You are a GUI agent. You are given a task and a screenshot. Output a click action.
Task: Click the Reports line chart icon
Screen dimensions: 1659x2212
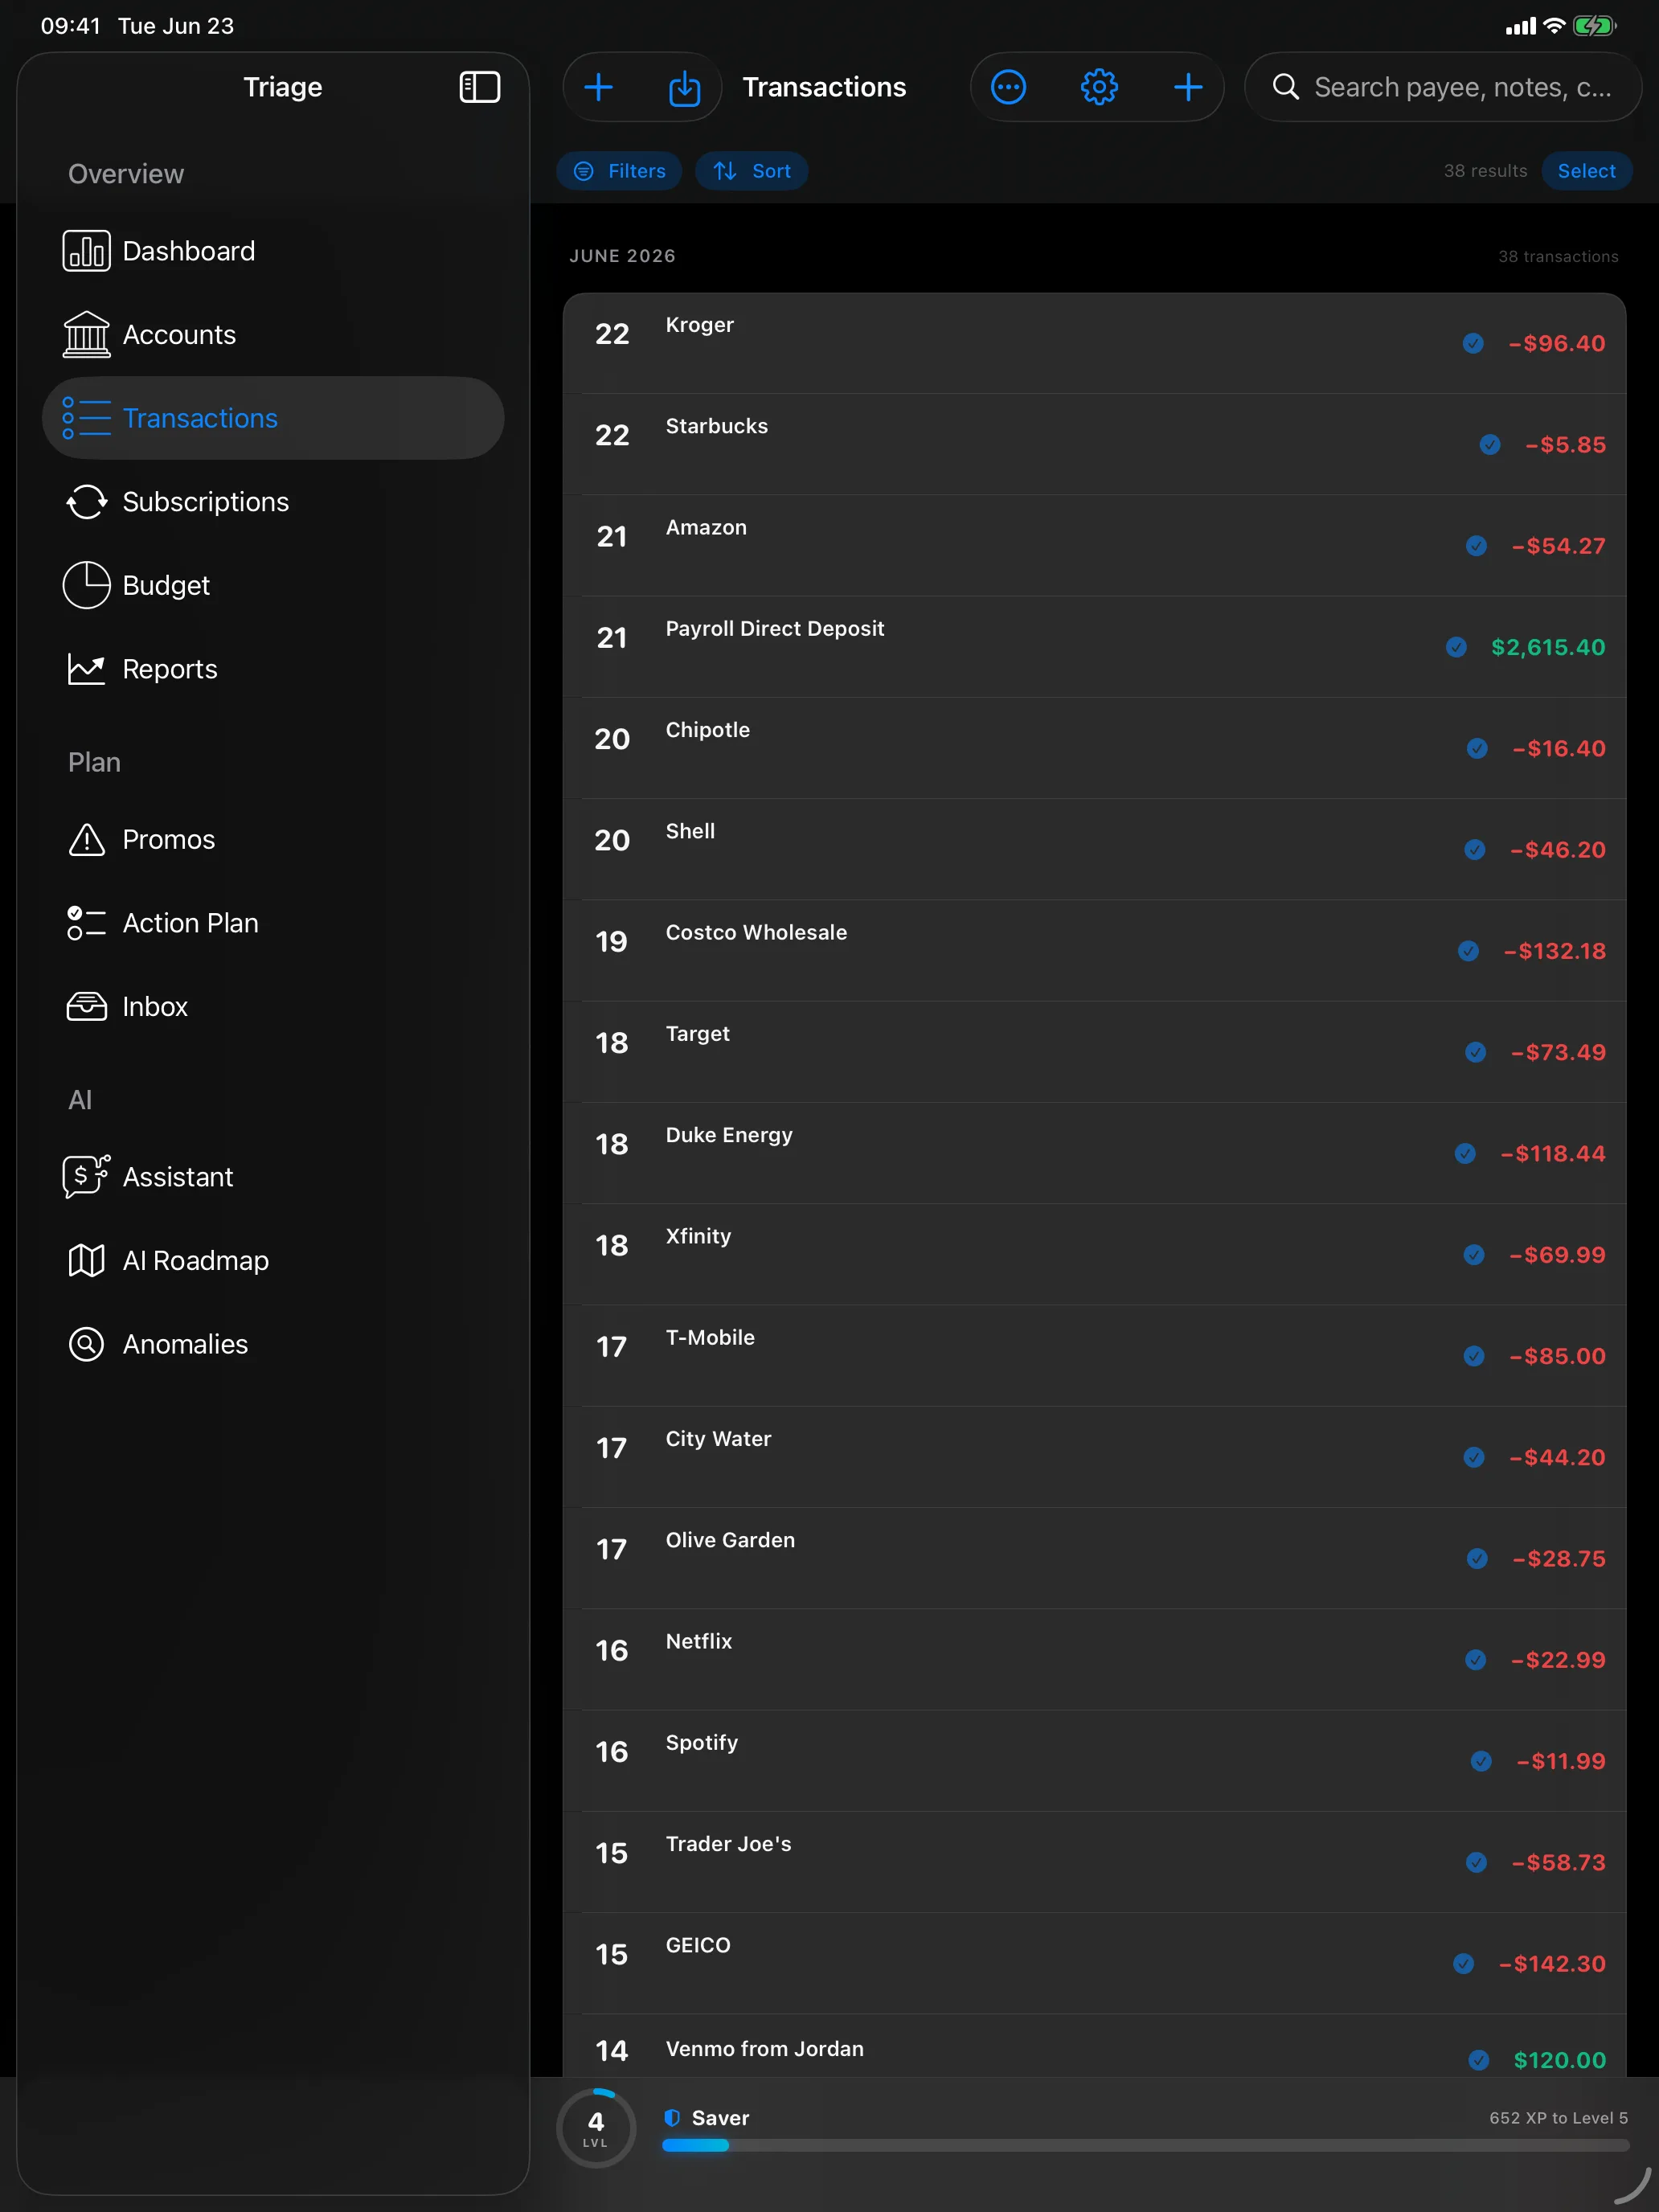(x=86, y=669)
